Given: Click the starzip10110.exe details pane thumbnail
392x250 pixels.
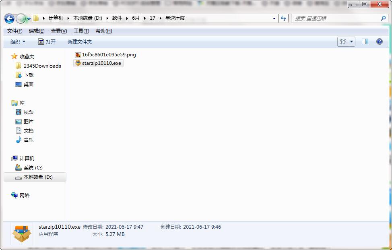Looking at the screenshot, I should click(22, 234).
